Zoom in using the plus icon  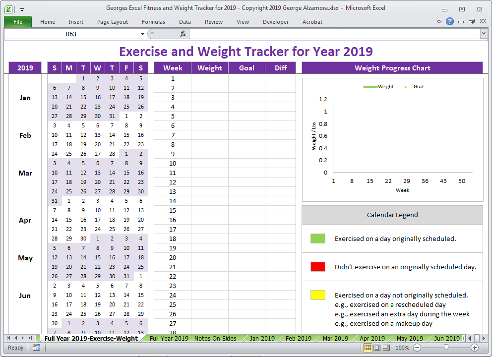click(475, 348)
